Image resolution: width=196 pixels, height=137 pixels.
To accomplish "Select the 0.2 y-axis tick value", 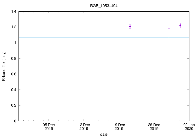I will click(14, 105).
